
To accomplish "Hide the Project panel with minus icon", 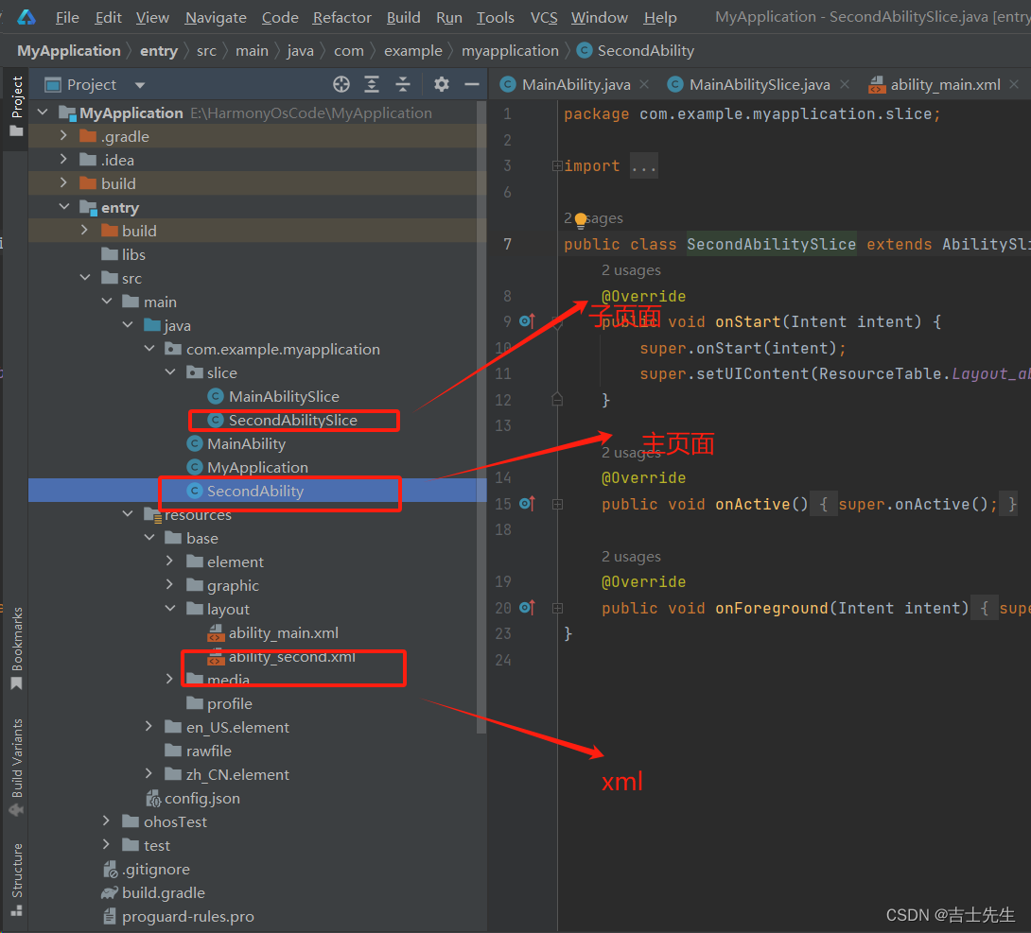I will coord(472,85).
